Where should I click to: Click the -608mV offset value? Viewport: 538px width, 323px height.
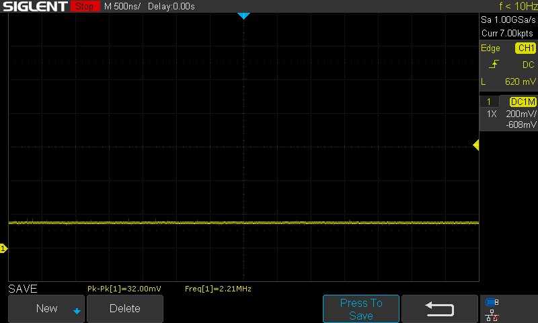(521, 124)
